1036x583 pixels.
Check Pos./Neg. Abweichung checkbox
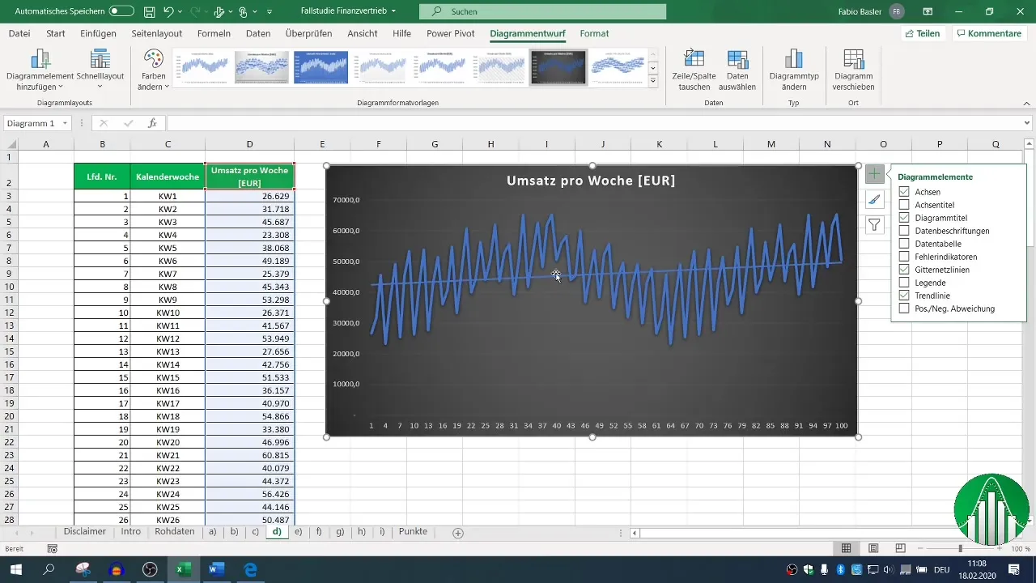(x=904, y=309)
